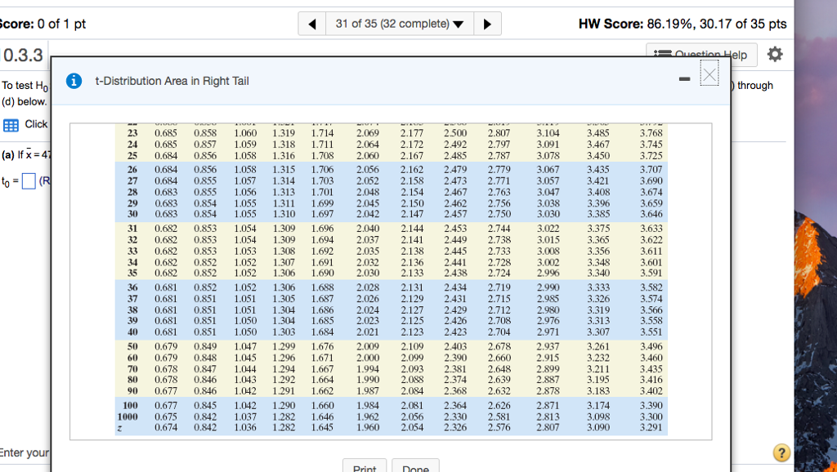Viewport: 837px width, 472px height.
Task: Click the t0 answer input box
Action: point(29,179)
